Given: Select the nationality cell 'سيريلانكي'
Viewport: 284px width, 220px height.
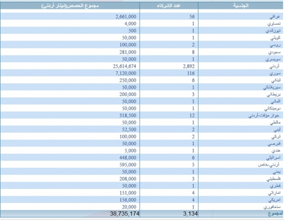Looking at the screenshot, I should 272,87.
